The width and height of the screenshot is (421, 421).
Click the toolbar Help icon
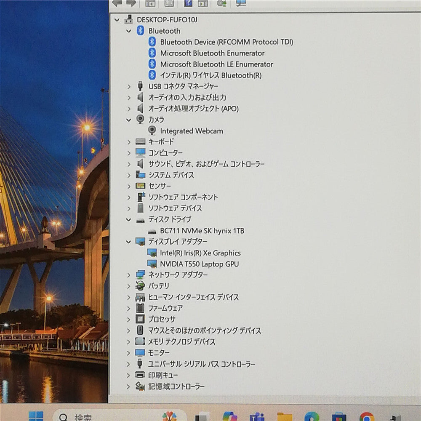(188, 3)
